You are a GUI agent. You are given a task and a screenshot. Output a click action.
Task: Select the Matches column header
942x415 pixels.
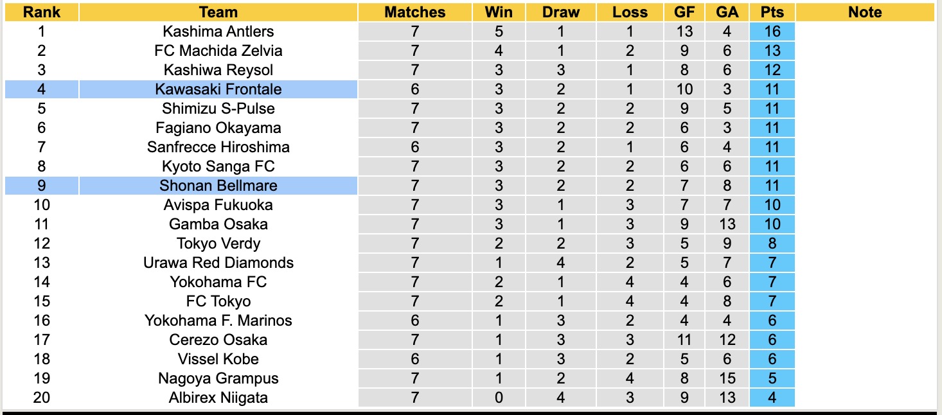pos(414,12)
